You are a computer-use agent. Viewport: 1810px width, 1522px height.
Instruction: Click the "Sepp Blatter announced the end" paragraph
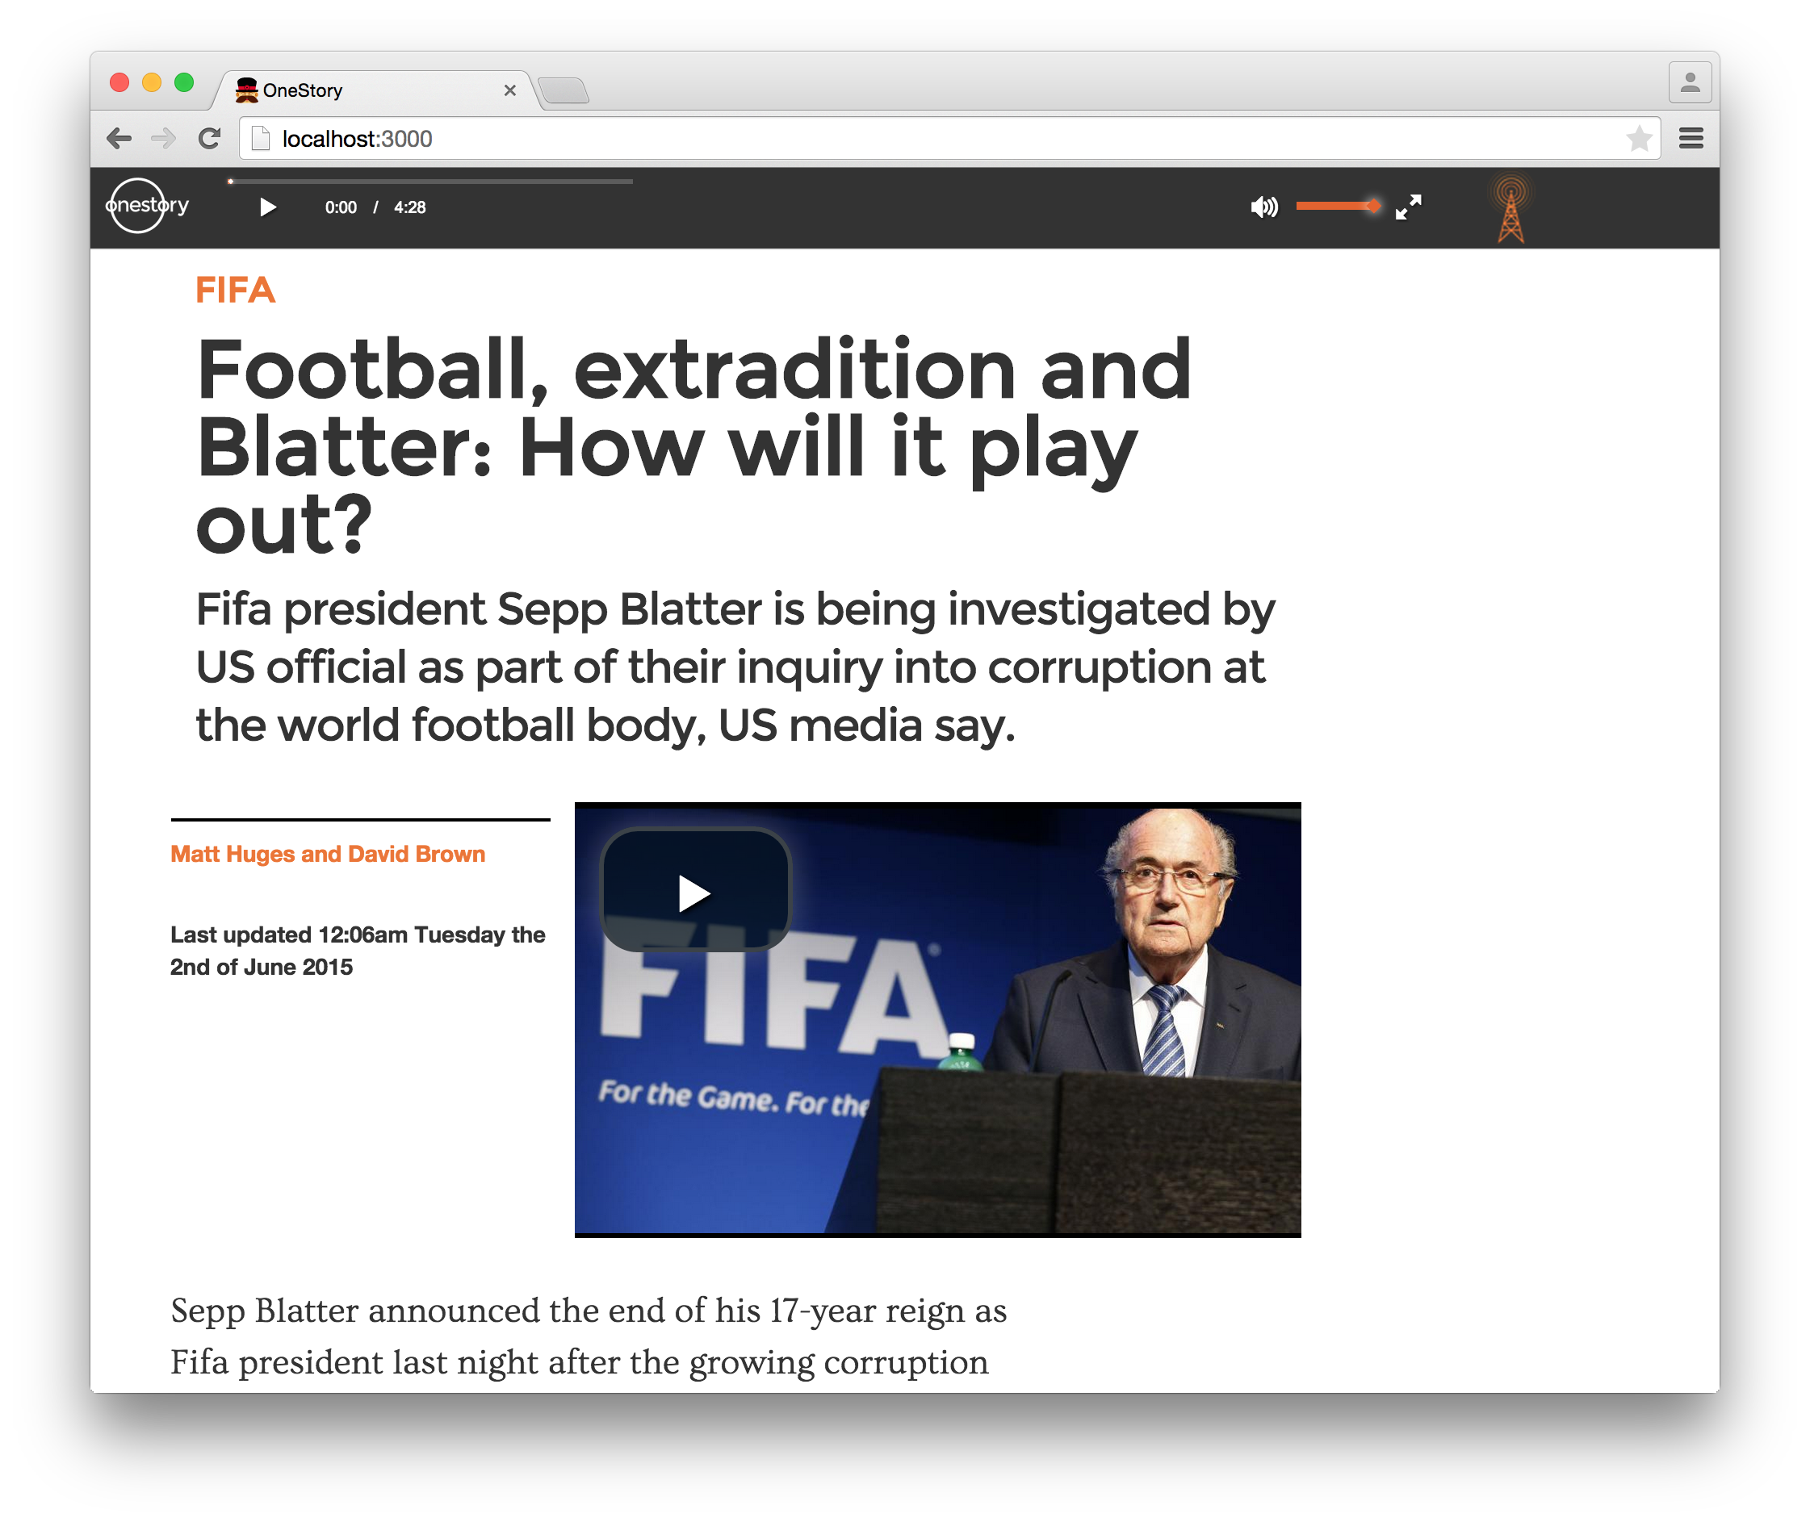pyautogui.click(x=589, y=1336)
